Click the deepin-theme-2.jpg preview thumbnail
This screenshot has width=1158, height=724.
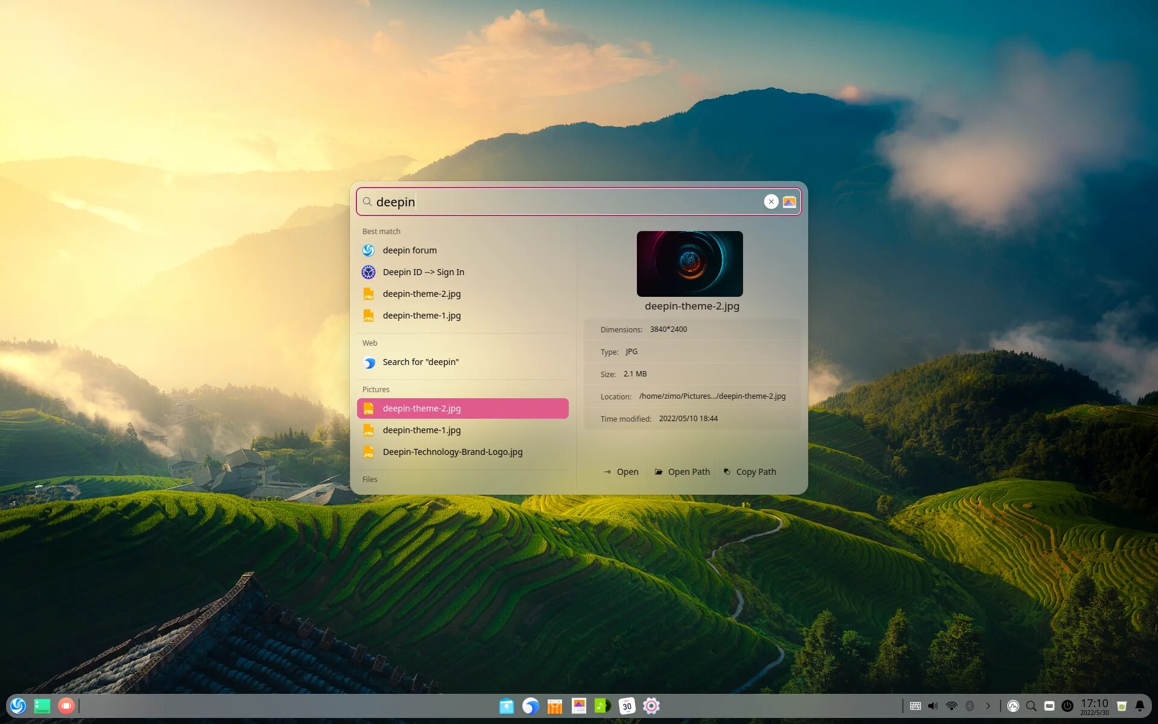pos(690,264)
